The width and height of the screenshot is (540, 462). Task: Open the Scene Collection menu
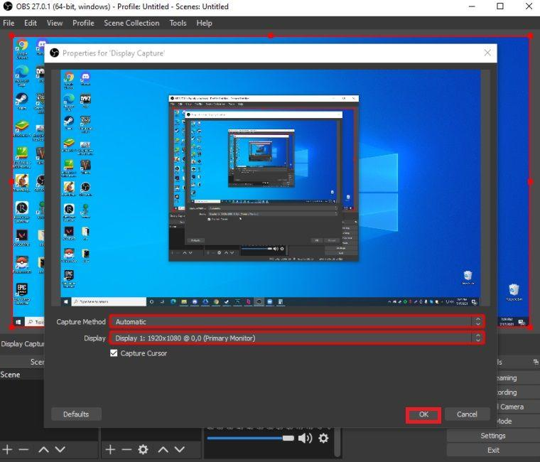click(x=131, y=23)
